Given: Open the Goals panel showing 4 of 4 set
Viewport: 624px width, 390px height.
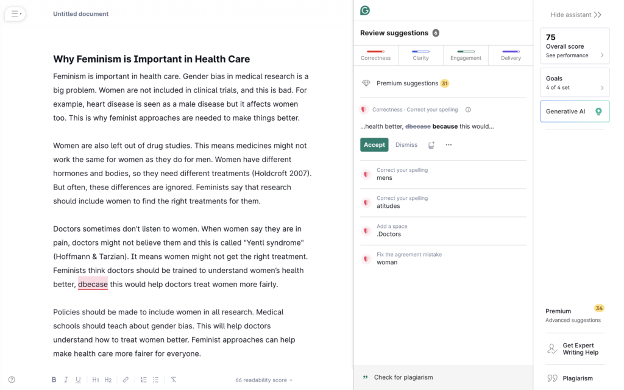Looking at the screenshot, I should (573, 82).
